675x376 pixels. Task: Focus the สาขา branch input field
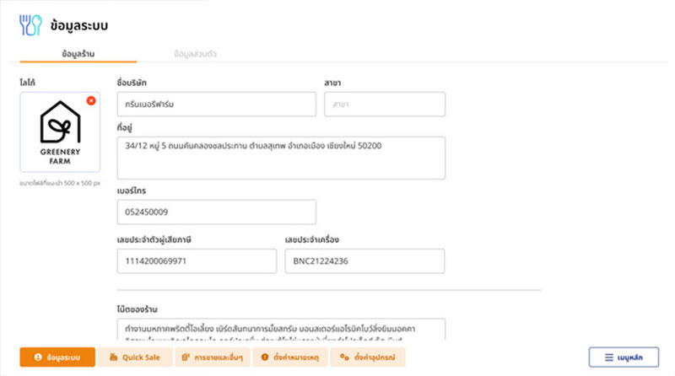point(384,105)
